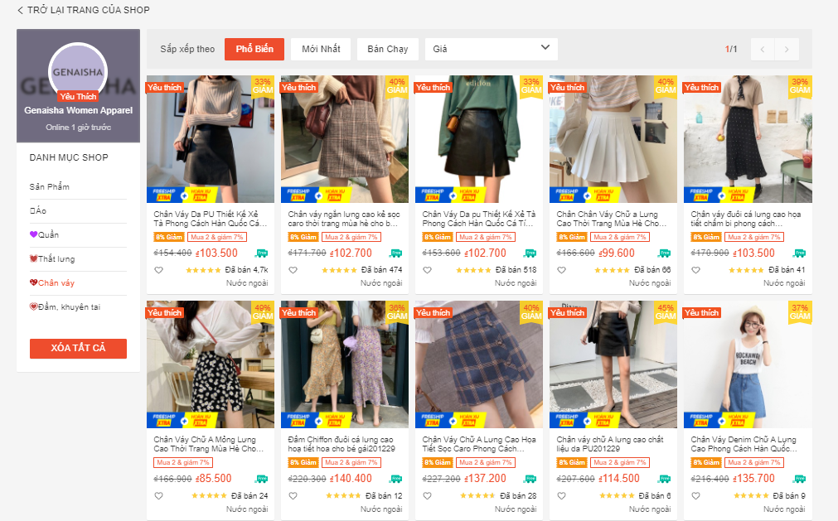Toggle favorite on the white pleated skirt
838x521 pixels.
pyautogui.click(x=561, y=268)
